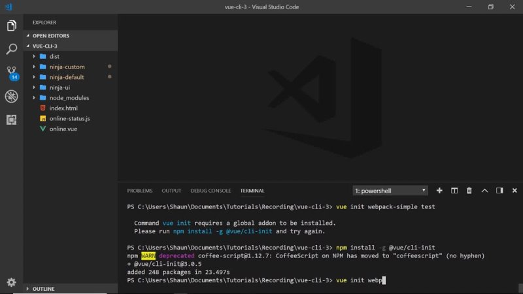523x294 pixels.
Task: Expand the node_modules folder arrow
Action: (34, 97)
